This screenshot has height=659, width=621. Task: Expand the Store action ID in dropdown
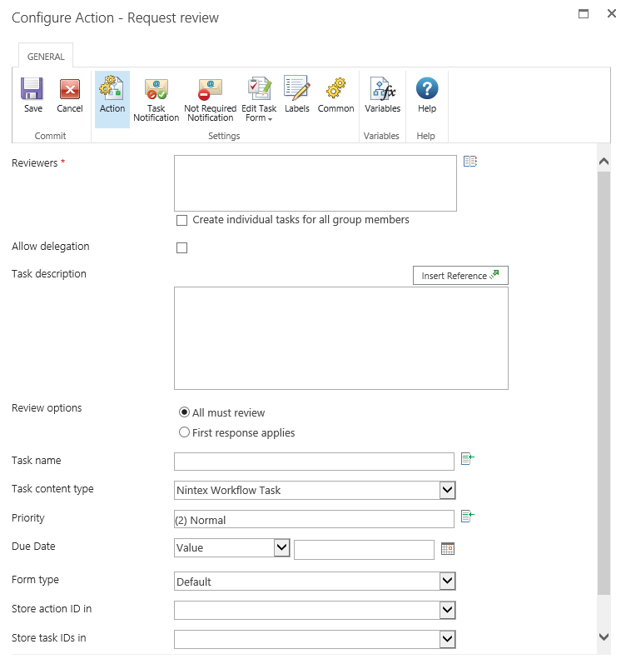(447, 611)
